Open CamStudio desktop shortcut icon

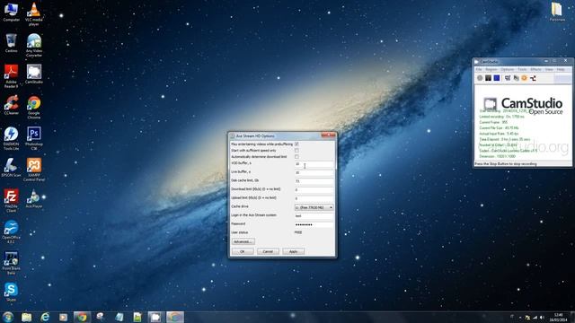click(x=34, y=74)
